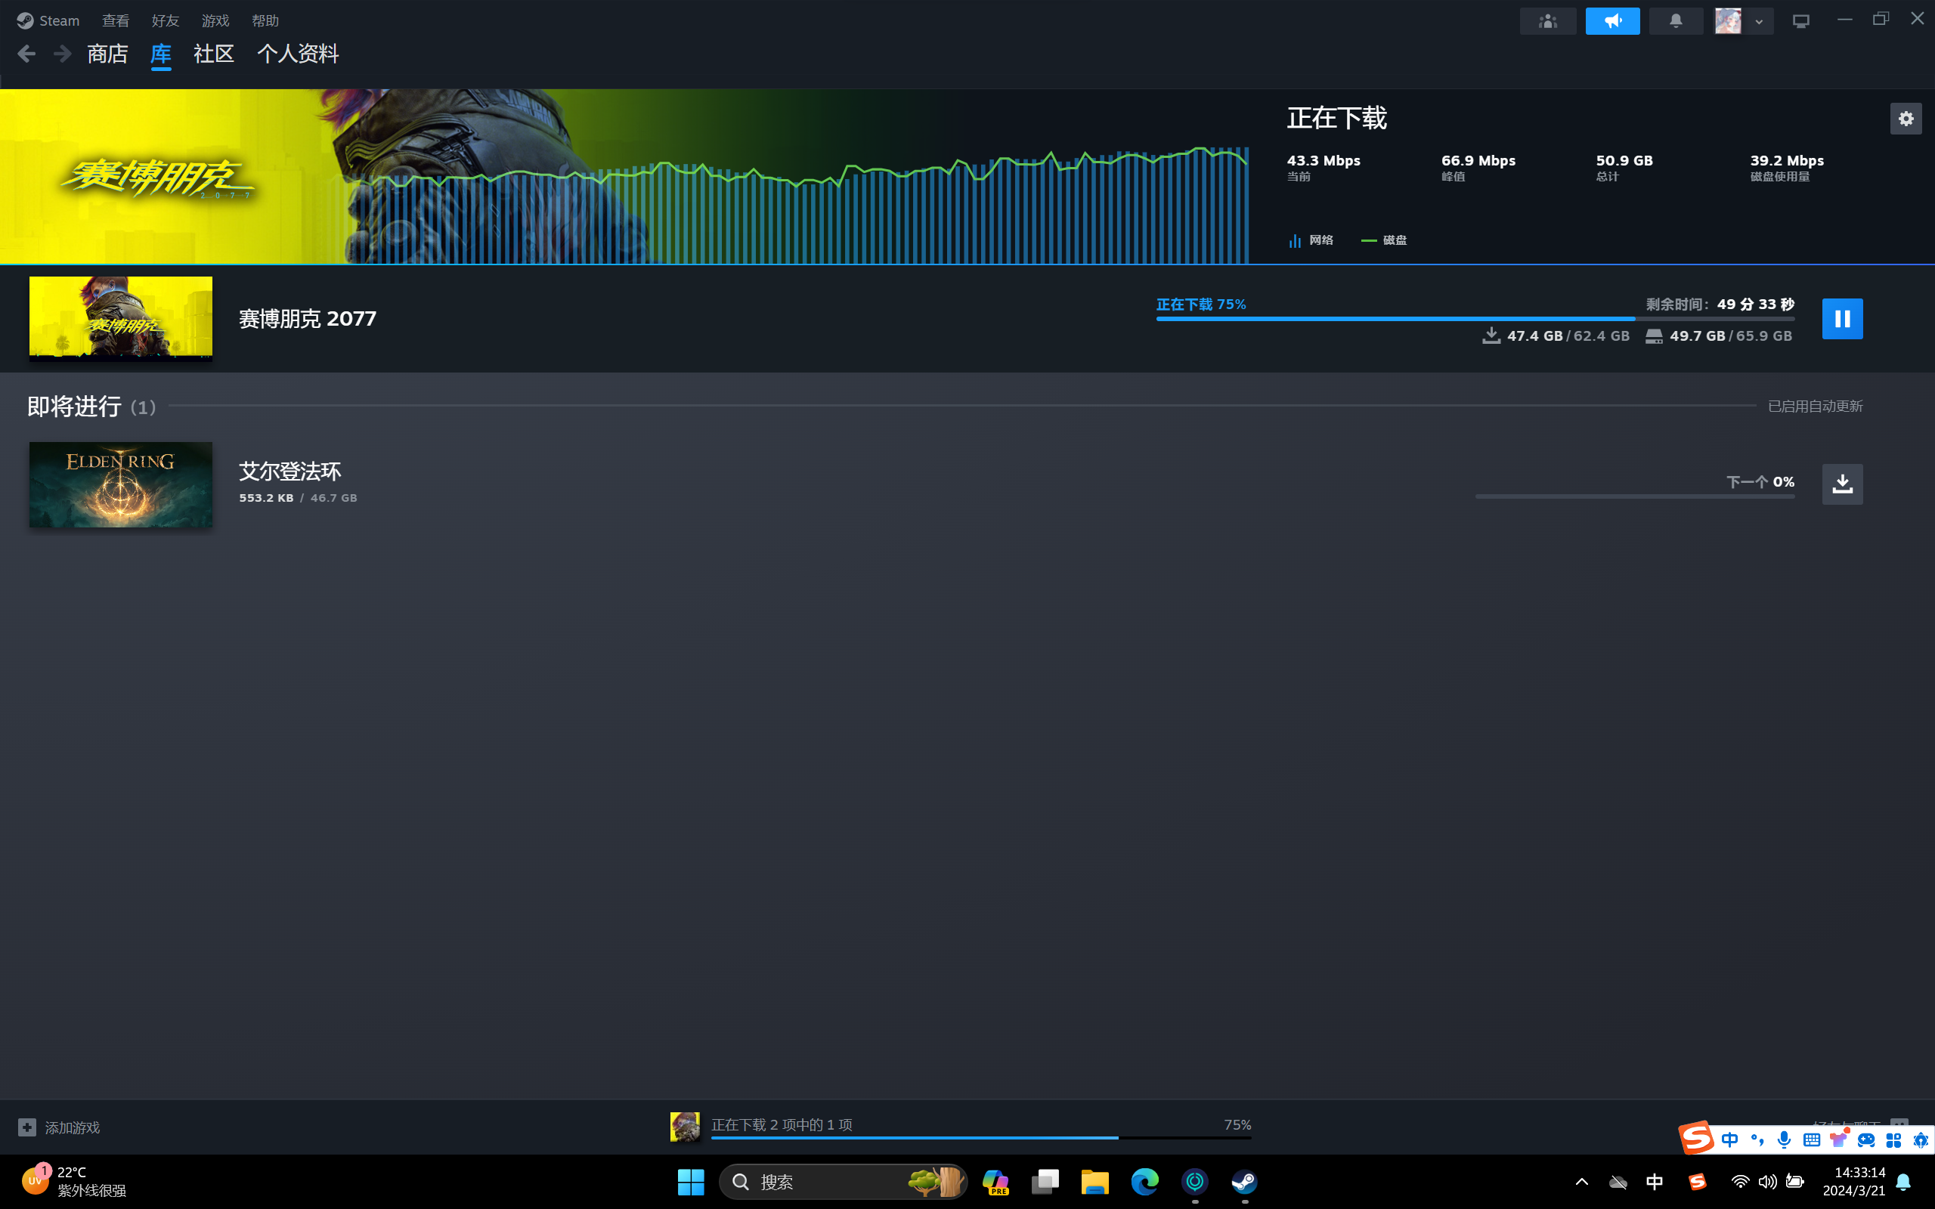Screen dimensions: 1935x1209
Task: Open the friends list icon in title bar
Action: coord(1547,21)
